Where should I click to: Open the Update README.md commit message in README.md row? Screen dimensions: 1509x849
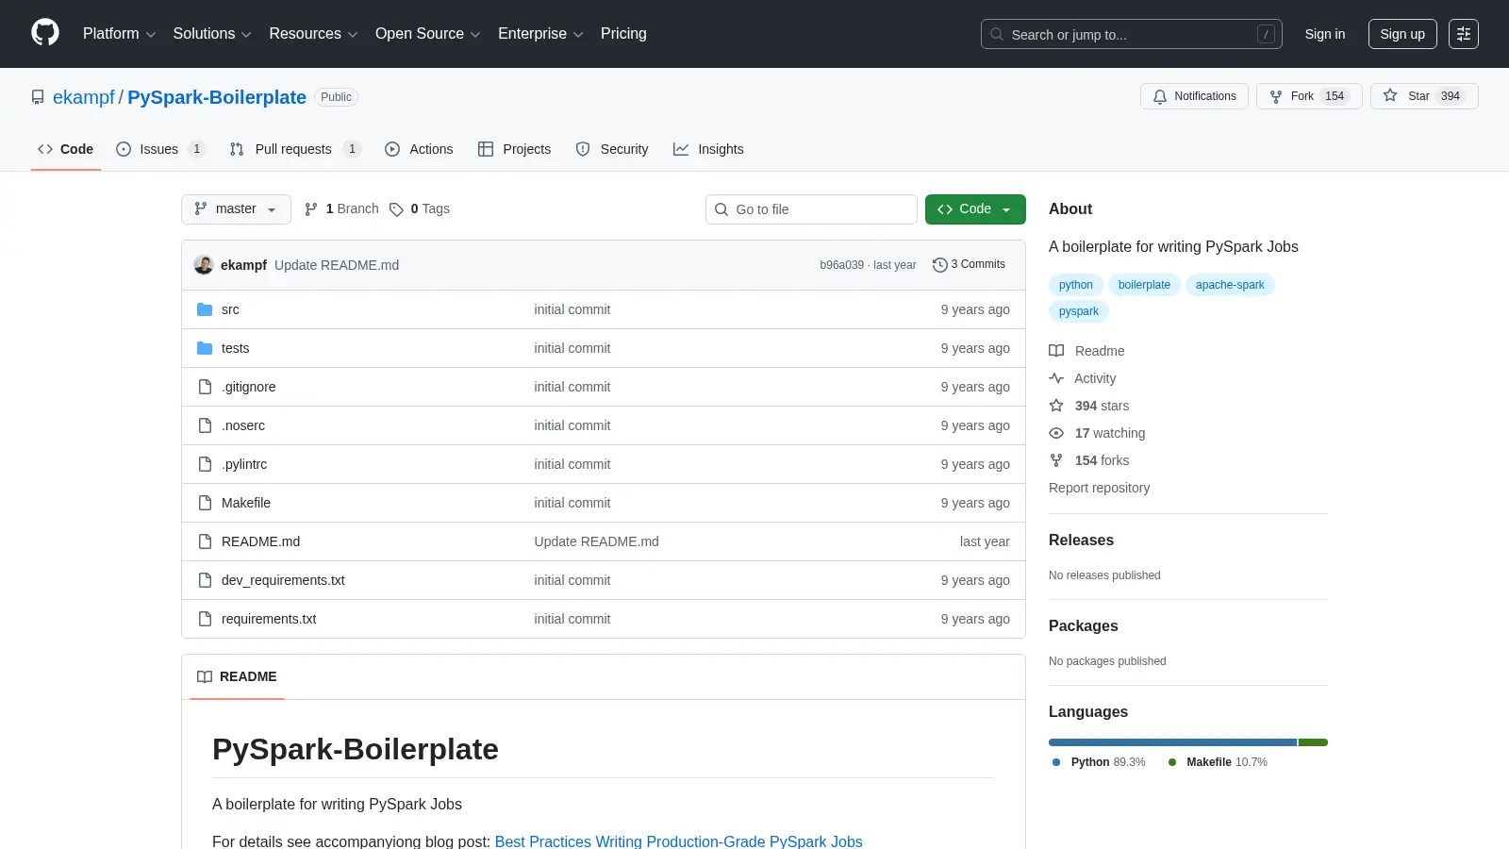596,541
